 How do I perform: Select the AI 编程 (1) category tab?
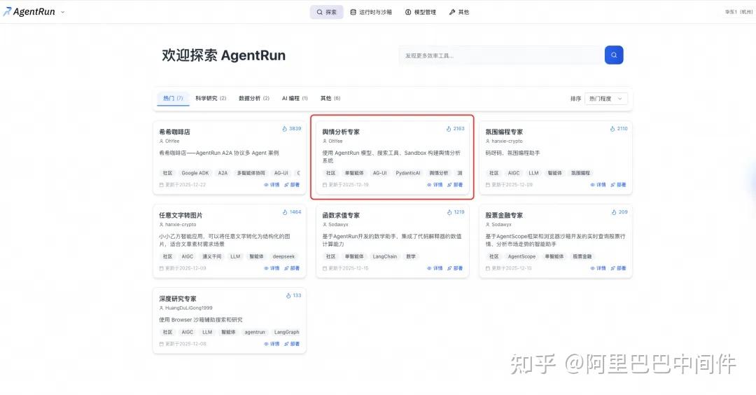click(x=295, y=98)
